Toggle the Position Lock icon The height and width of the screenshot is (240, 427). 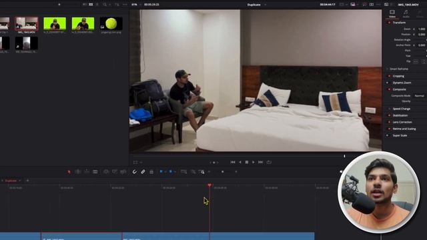click(x=151, y=172)
